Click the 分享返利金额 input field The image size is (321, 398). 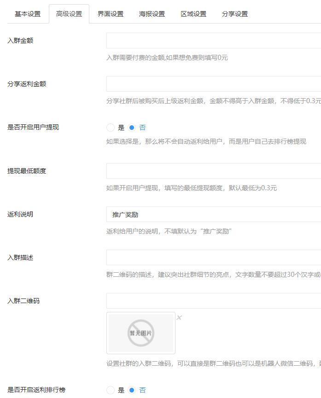pos(214,84)
